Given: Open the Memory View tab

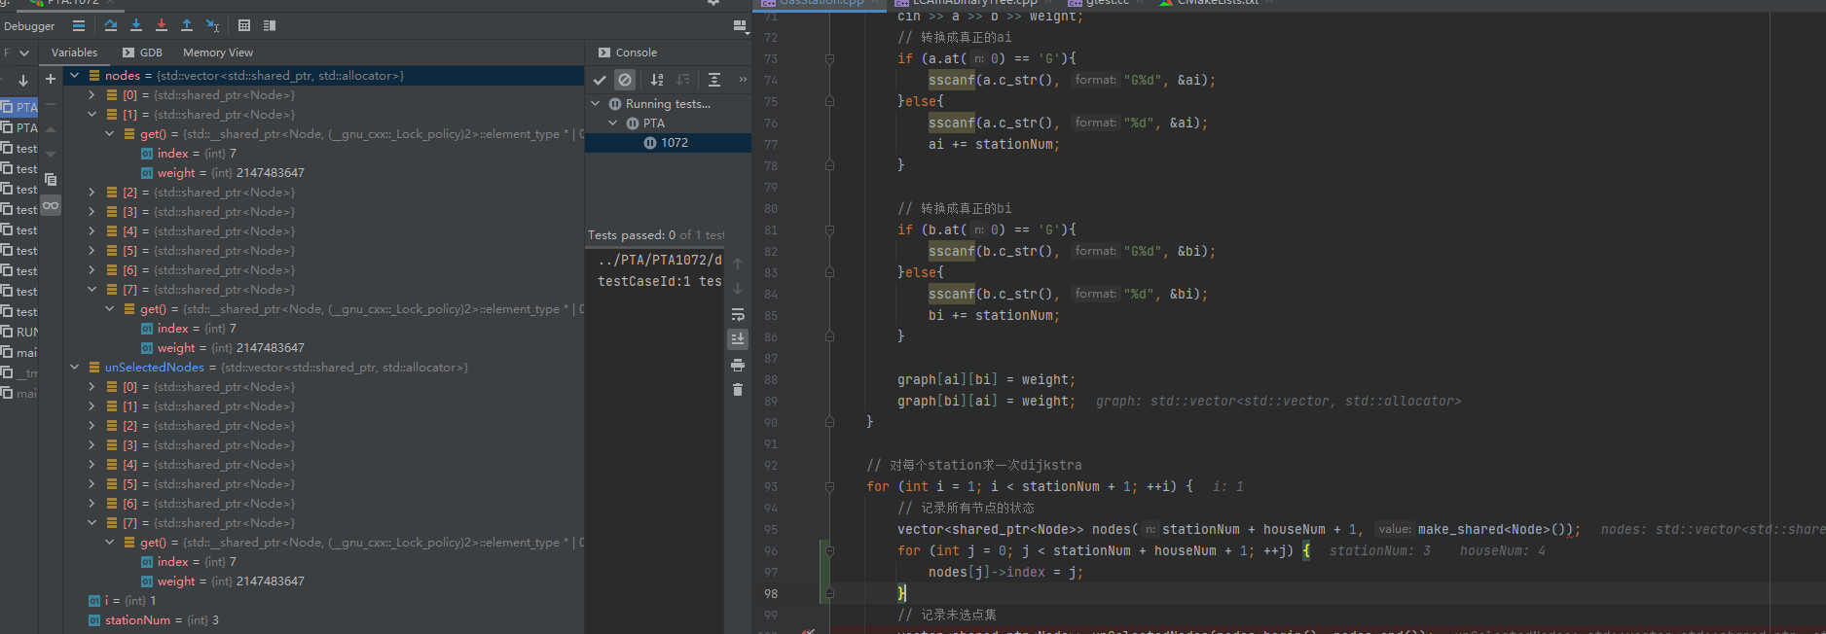Looking at the screenshot, I should 218,53.
